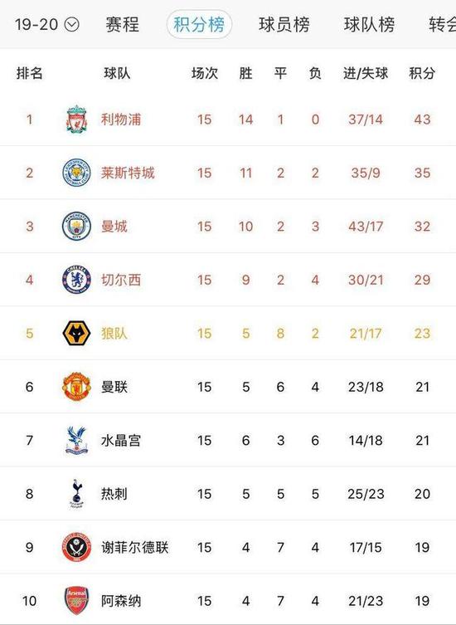Click the 利物浦 team name
Screen dimensions: 456x625
pos(121,120)
